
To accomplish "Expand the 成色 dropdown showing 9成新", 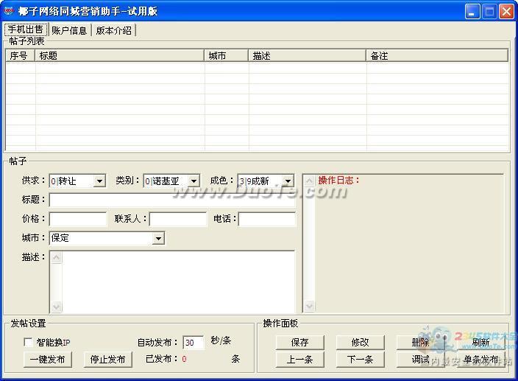I will [288, 181].
